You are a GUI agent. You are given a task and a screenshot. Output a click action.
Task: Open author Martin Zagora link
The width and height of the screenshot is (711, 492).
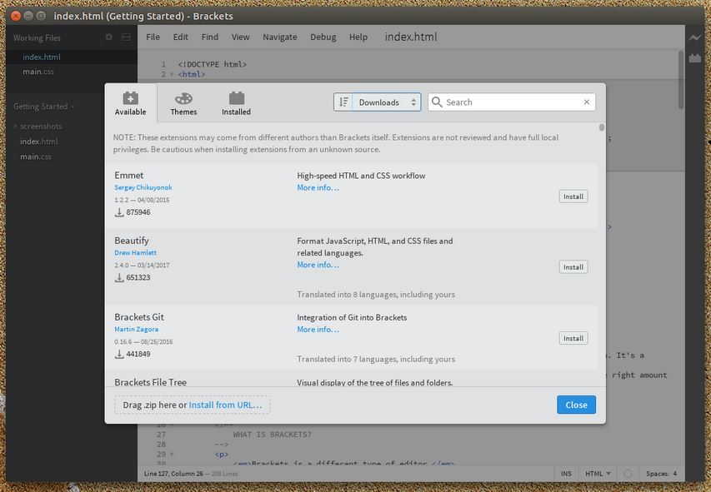click(x=137, y=329)
